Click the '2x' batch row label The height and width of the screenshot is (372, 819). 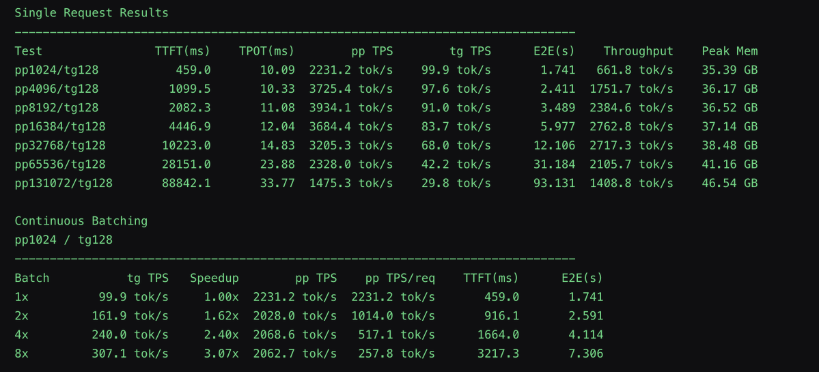click(21, 315)
